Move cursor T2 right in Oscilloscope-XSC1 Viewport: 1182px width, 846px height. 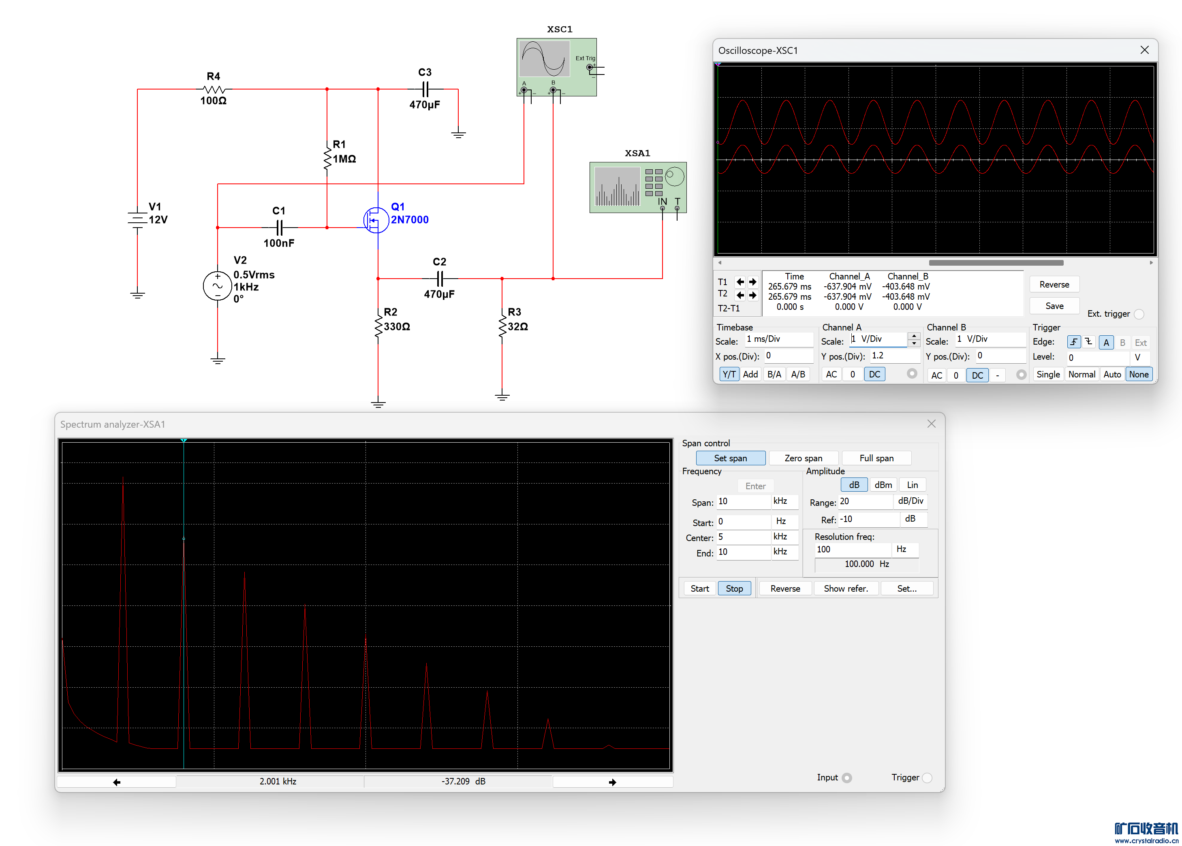point(752,295)
